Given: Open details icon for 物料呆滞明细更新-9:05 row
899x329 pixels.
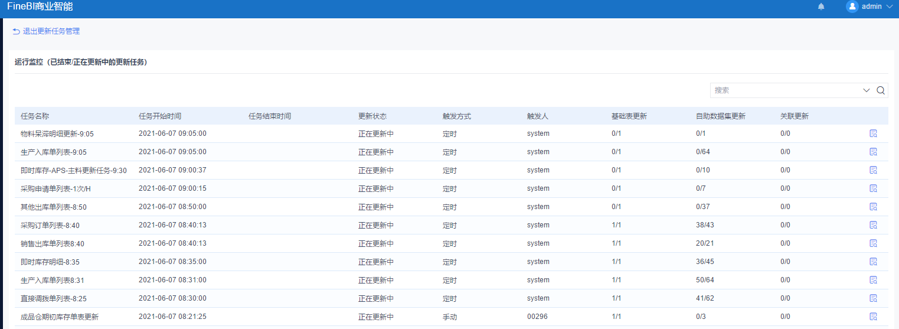Looking at the screenshot, I should (x=873, y=133).
